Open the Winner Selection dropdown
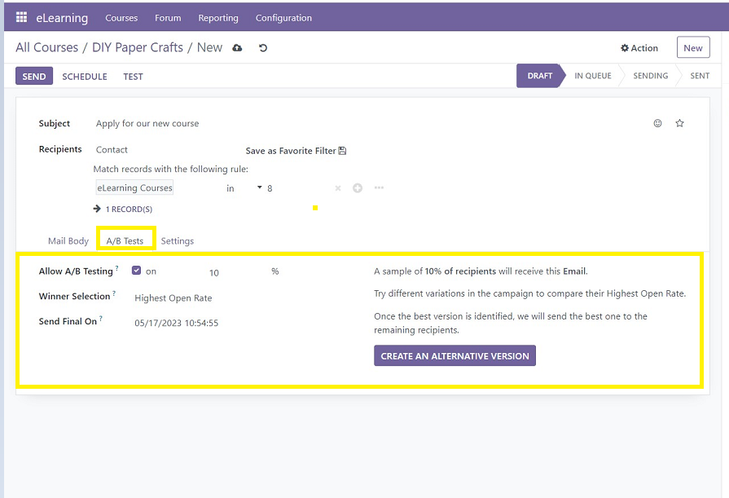The height and width of the screenshot is (498, 729). click(173, 297)
